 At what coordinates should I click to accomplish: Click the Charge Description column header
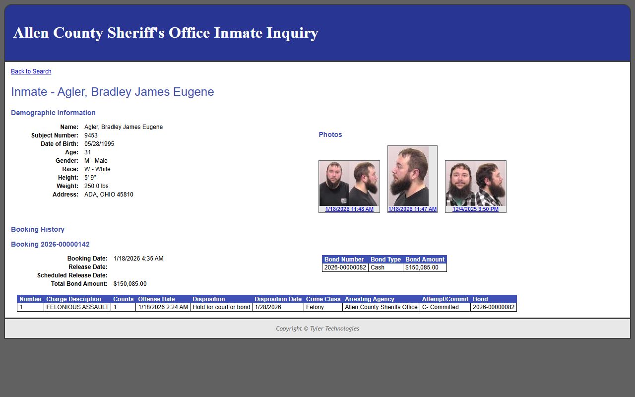[x=77, y=299]
